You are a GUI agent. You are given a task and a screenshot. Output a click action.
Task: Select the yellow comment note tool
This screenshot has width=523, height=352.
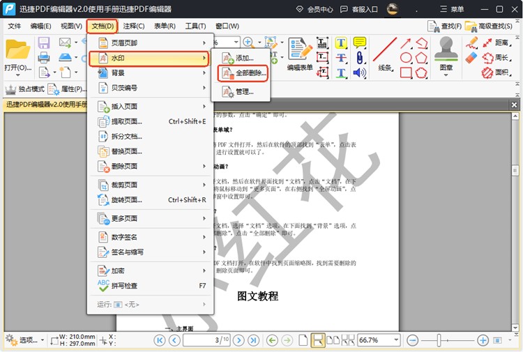pyautogui.click(x=360, y=43)
